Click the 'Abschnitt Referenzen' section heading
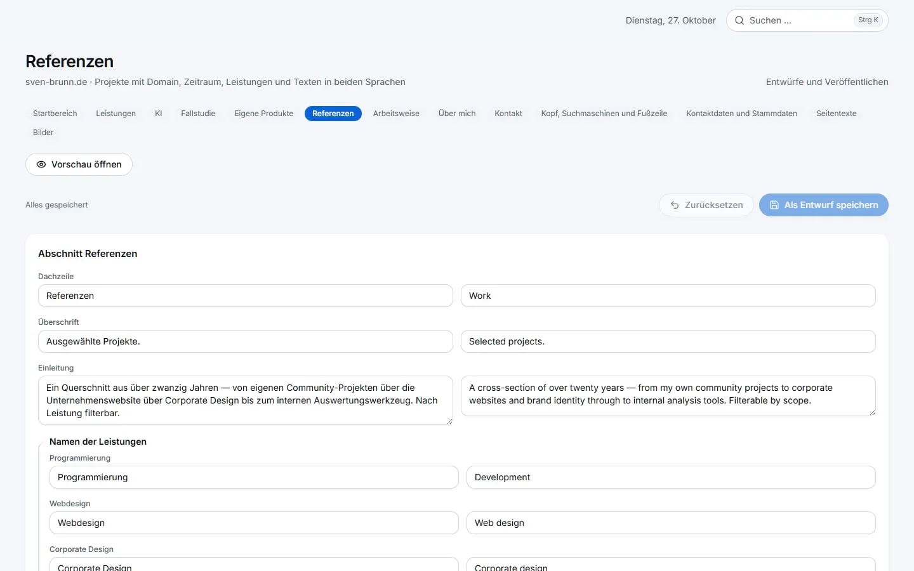Viewport: 914px width, 571px height. coord(88,254)
